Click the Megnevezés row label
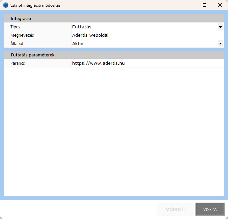Viewport: 228px width, 219px height. pyautogui.click(x=22, y=35)
